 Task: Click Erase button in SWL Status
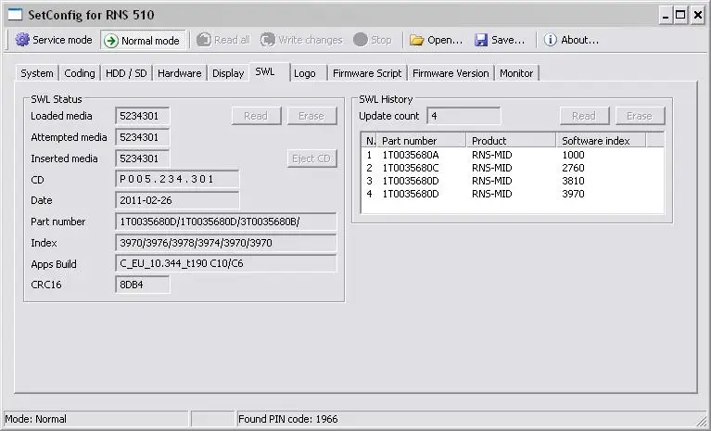coord(312,116)
